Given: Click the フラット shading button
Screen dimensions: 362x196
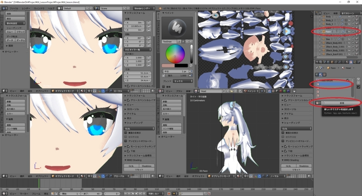Looking at the screenshot, I should [20, 32].
